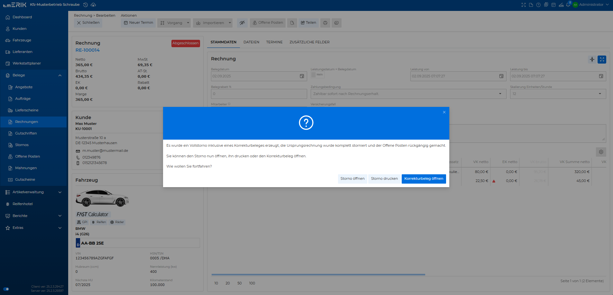This screenshot has width=613, height=295.
Task: Click the add-box icon after printer in toolbar
Action: point(336,23)
